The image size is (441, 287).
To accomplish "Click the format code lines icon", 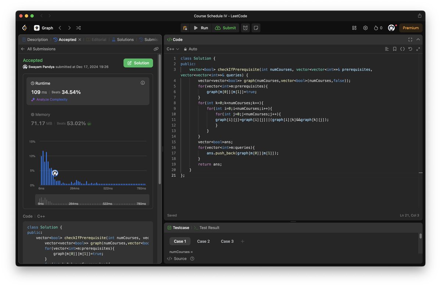I will [x=387, y=49].
